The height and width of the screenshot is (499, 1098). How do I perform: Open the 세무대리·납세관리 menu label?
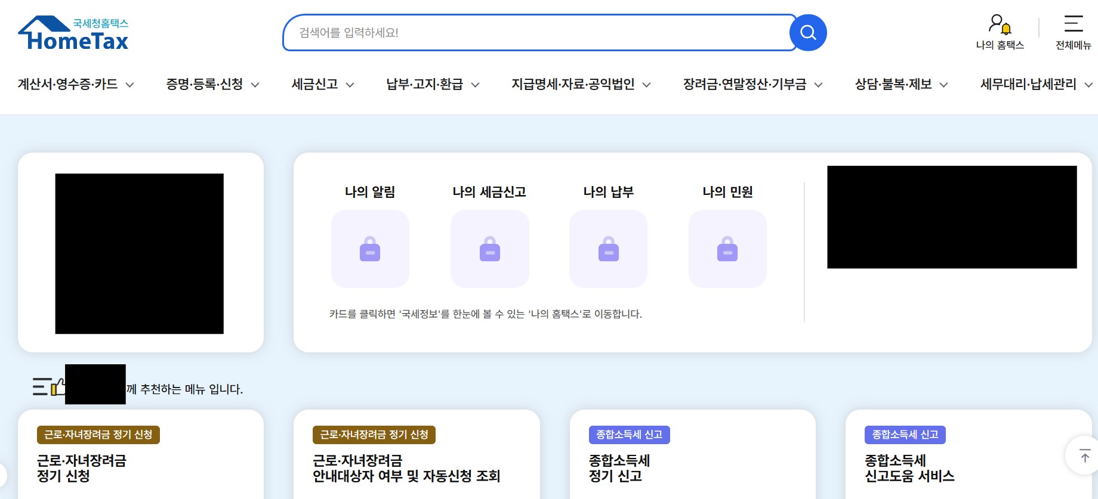1028,84
